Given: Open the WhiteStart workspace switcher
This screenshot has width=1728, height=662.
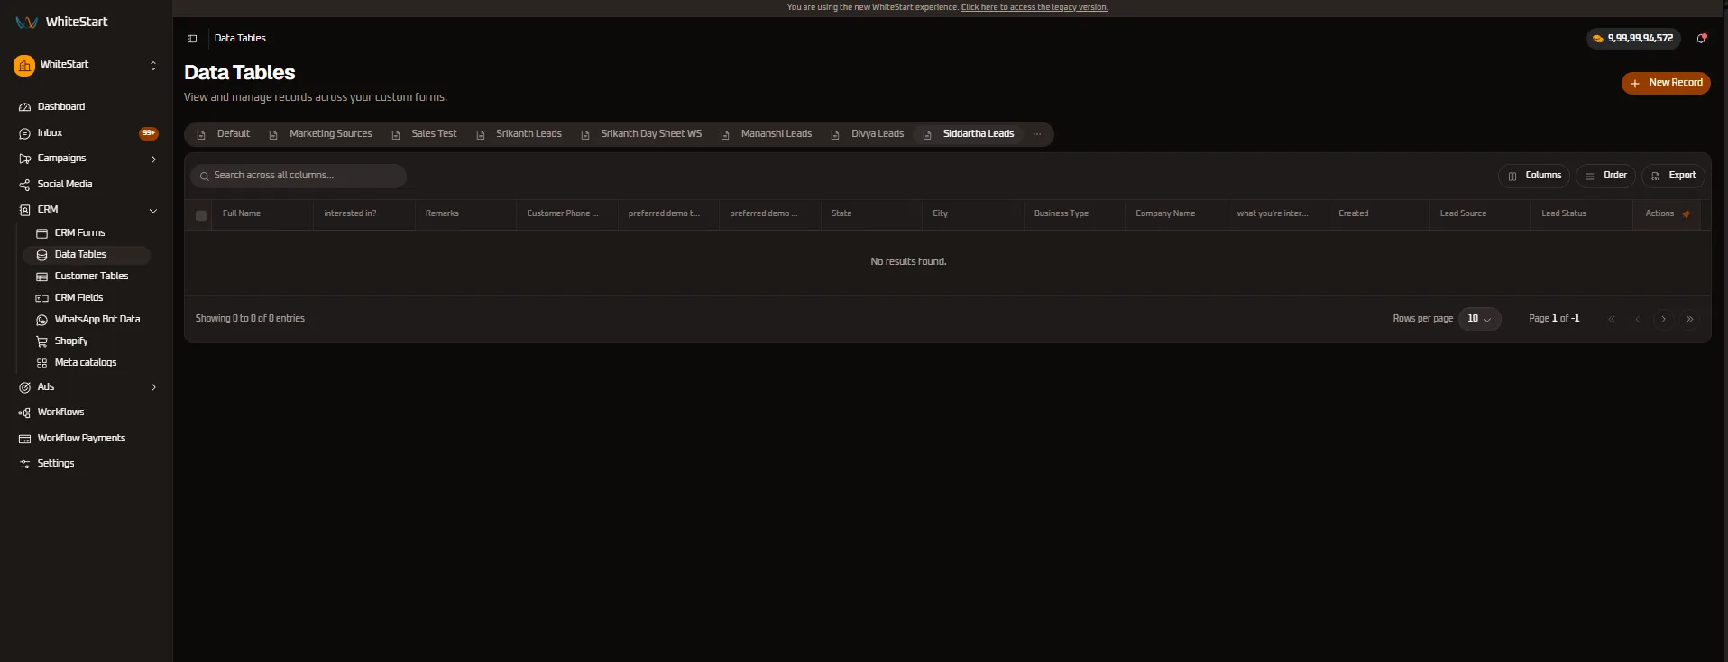Looking at the screenshot, I should [87, 65].
